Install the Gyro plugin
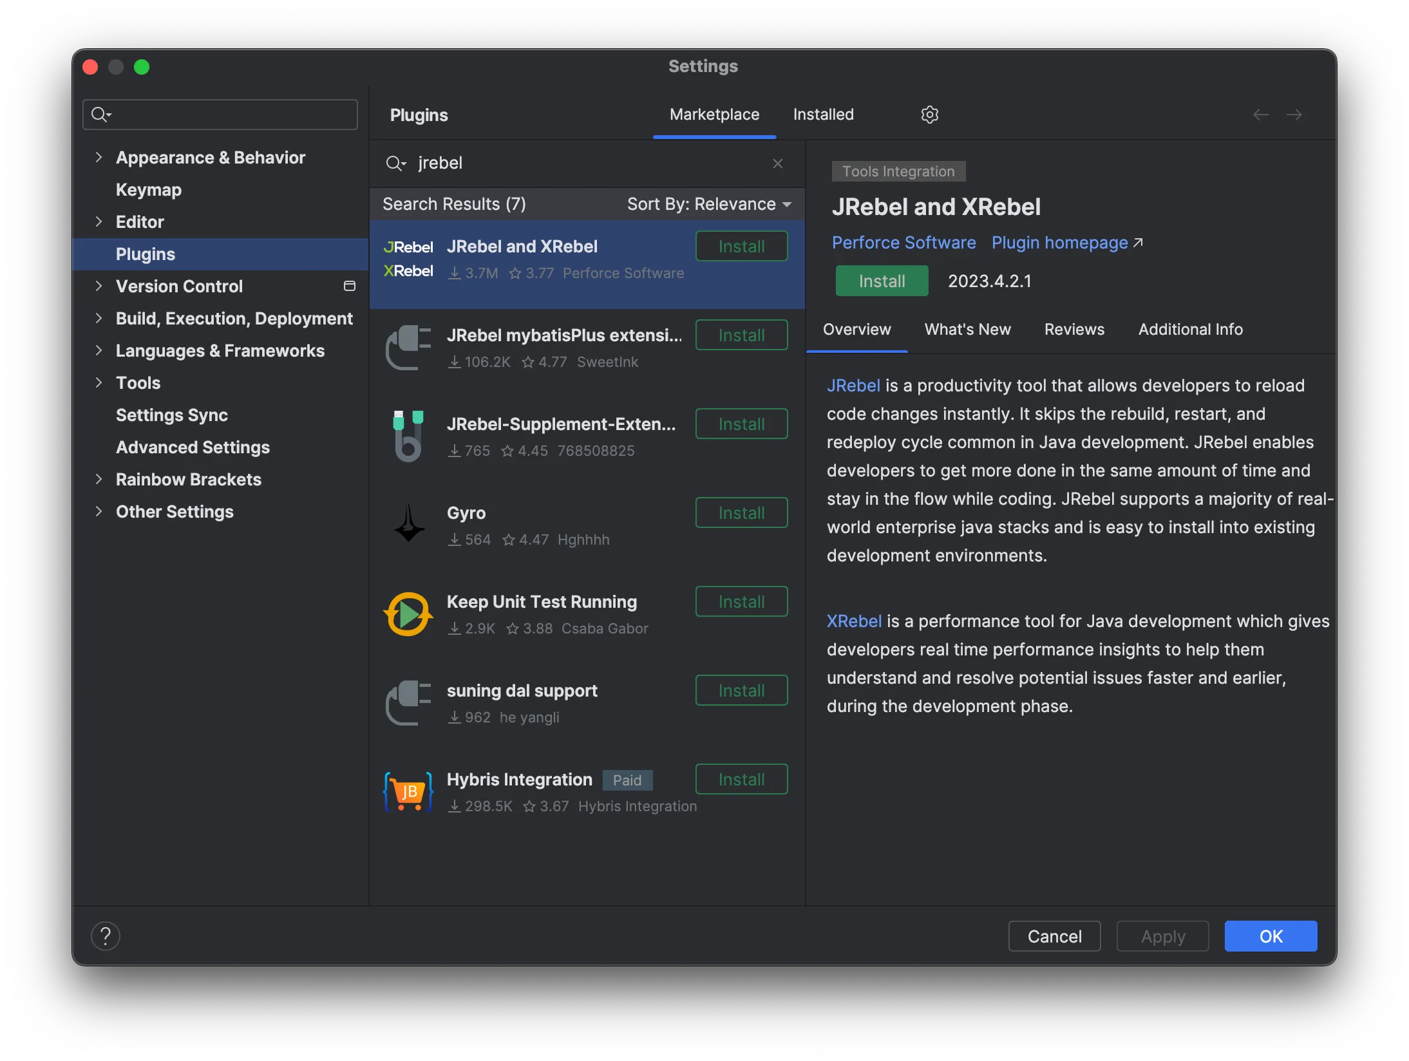Screen dimensions: 1409x1061 (x=741, y=512)
